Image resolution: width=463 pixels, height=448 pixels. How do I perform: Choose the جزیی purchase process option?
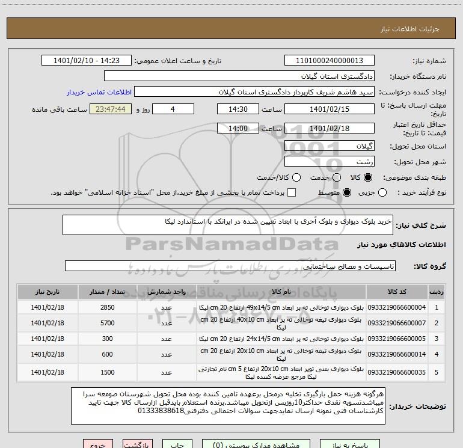tap(382, 192)
